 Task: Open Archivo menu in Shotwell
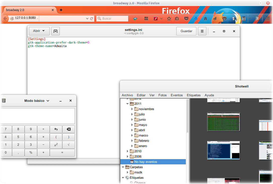(127, 95)
